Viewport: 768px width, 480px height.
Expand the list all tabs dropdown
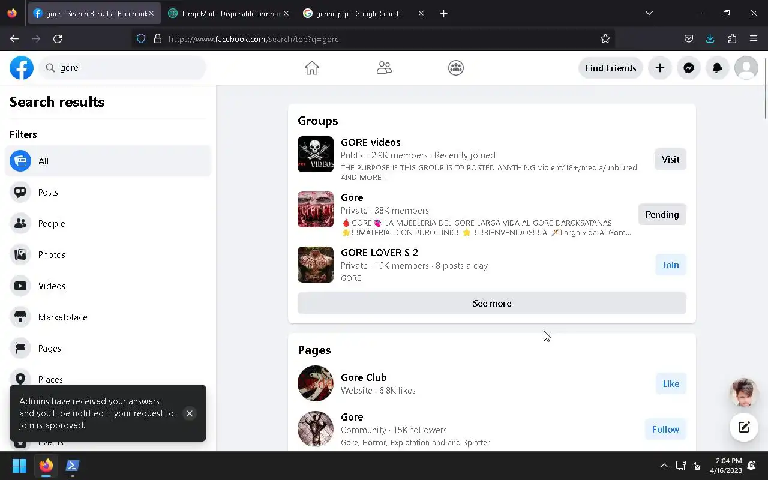coord(649,13)
